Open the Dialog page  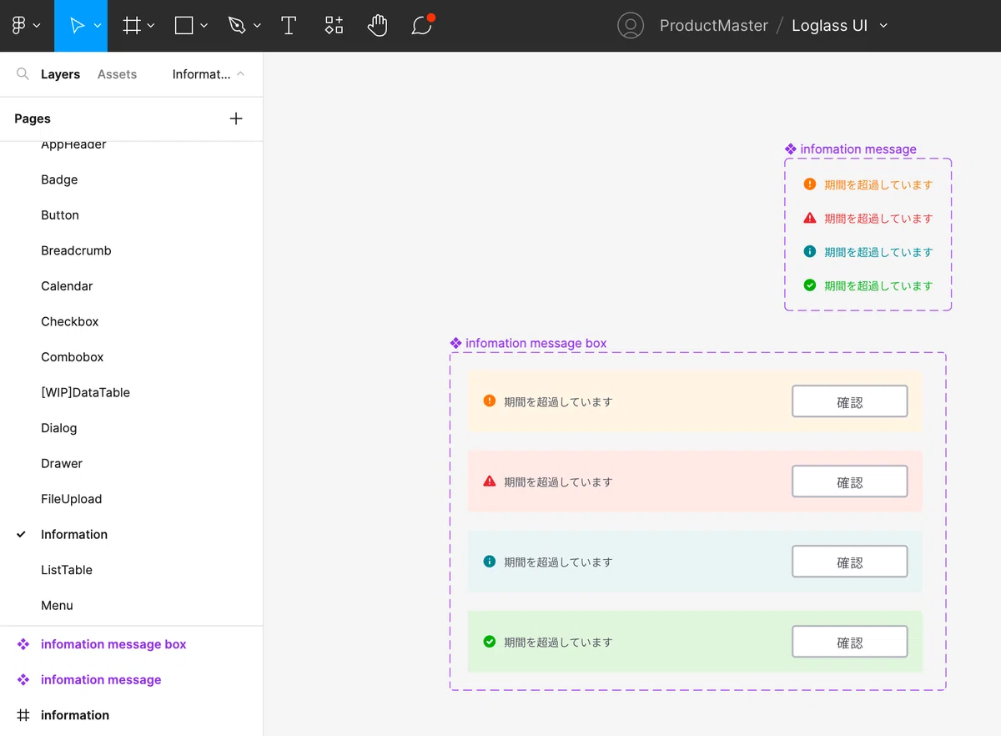click(58, 428)
